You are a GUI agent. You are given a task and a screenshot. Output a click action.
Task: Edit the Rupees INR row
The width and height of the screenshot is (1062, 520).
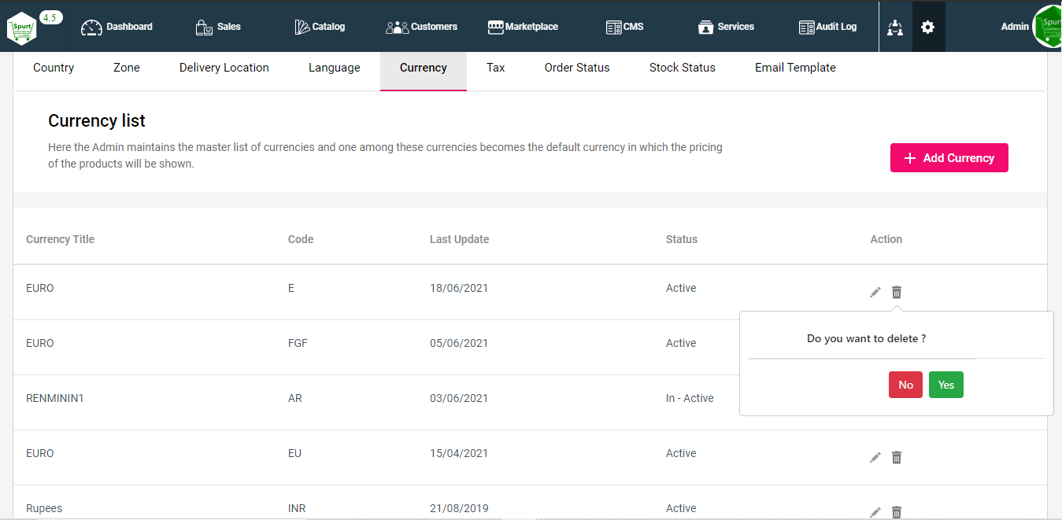pos(875,512)
